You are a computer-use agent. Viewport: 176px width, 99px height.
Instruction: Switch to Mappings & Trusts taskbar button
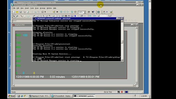tap(39, 96)
